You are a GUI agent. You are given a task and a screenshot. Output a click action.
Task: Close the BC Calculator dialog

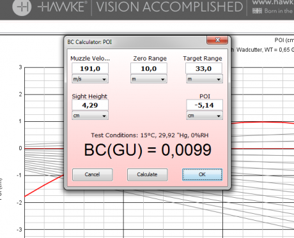click(217, 40)
